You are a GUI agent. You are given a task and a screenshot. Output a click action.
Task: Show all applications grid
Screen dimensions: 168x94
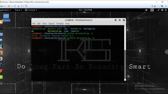[x=1, y=83]
